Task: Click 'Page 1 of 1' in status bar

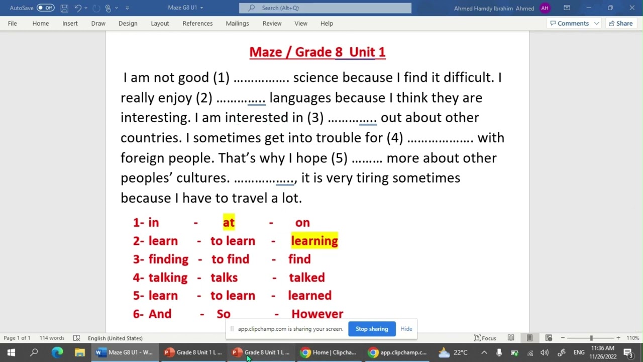Action: [17, 338]
